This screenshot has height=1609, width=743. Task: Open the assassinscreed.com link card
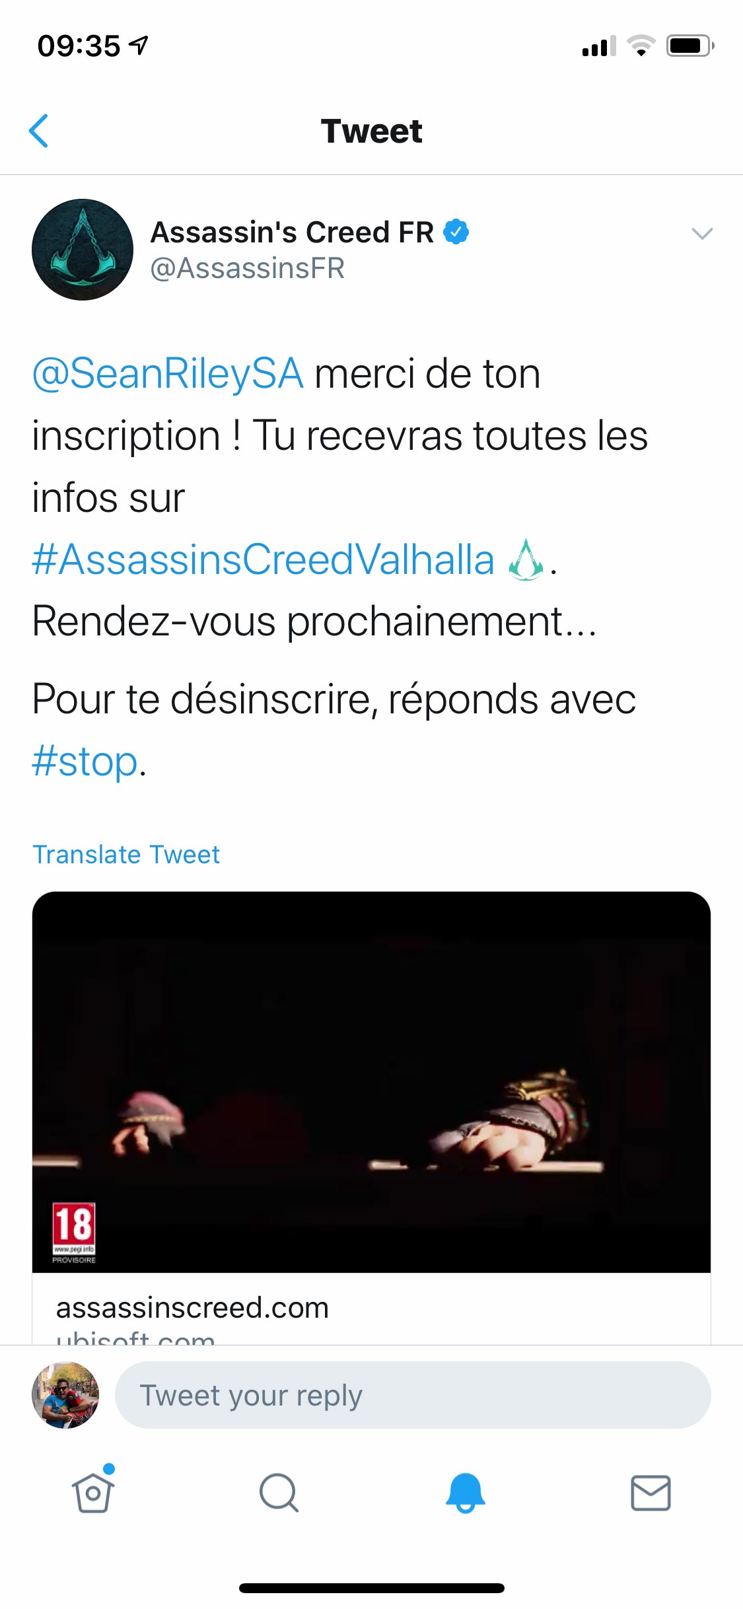point(371,1309)
